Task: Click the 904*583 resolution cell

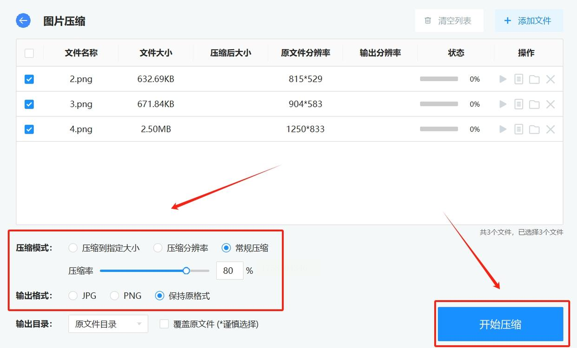Action: [x=306, y=104]
